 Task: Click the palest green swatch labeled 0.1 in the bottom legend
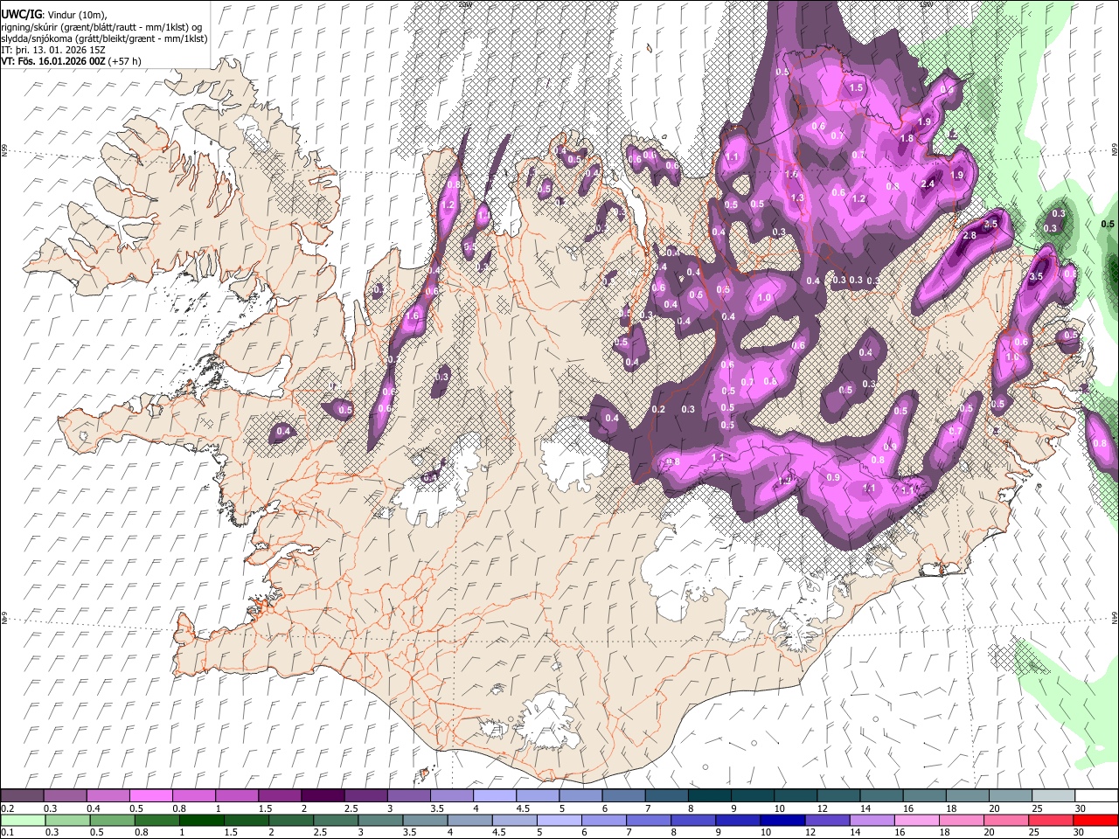pos(23,820)
